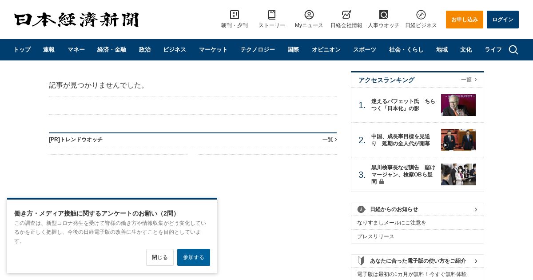Click the lock icon on the 黒川検事長 article
This screenshot has height=280, width=533.
[x=382, y=182]
